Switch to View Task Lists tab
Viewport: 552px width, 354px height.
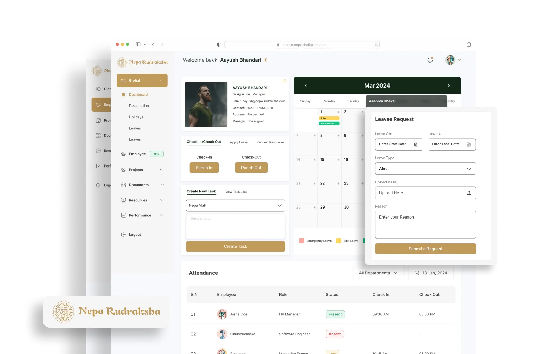236,192
